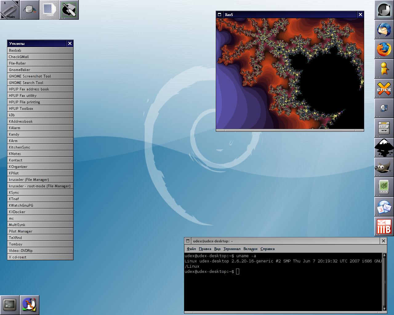Open Tomboy menu entry
The image size is (394, 315).
40,244
